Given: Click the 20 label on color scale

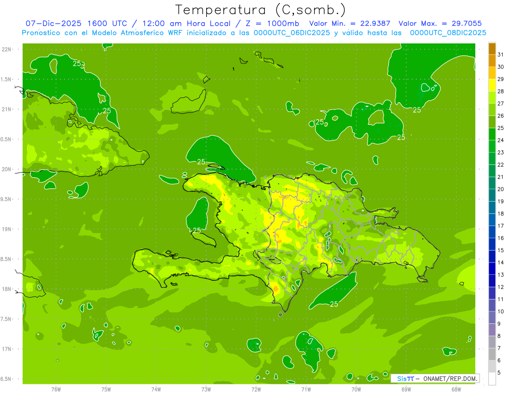Looking at the screenshot, I should [501, 189].
